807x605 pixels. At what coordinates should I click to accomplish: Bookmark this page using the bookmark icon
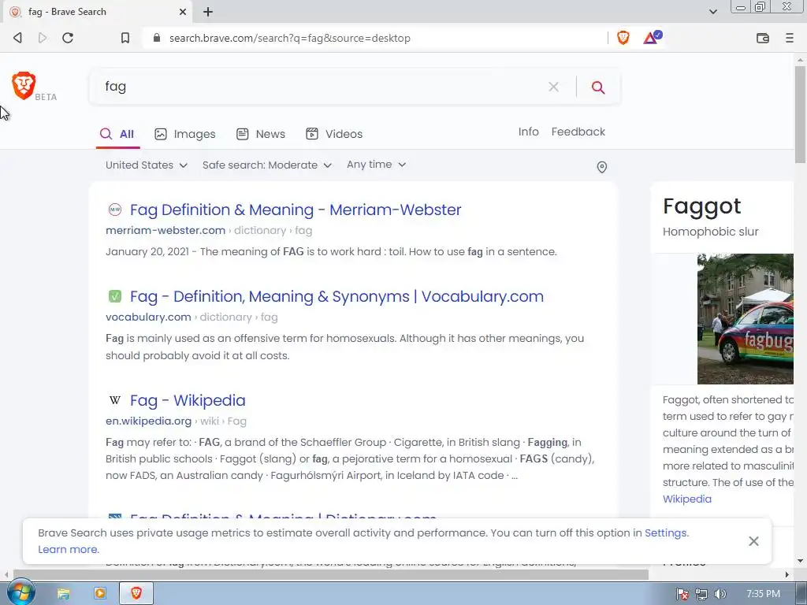click(x=125, y=38)
